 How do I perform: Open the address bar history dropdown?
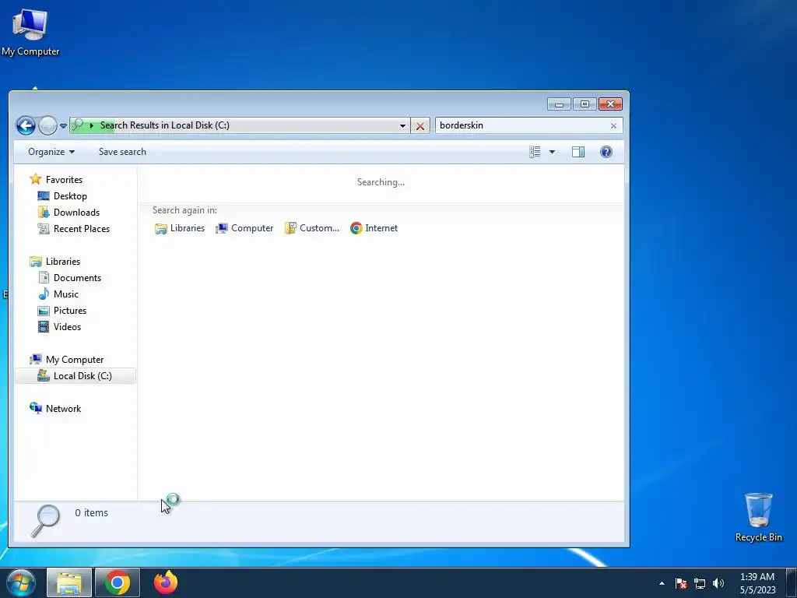402,125
